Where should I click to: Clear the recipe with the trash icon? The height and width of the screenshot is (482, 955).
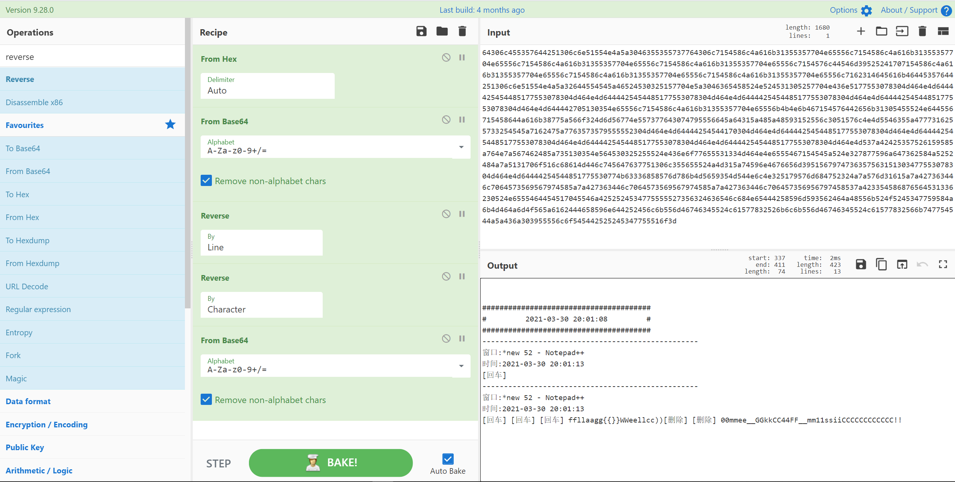coord(462,31)
